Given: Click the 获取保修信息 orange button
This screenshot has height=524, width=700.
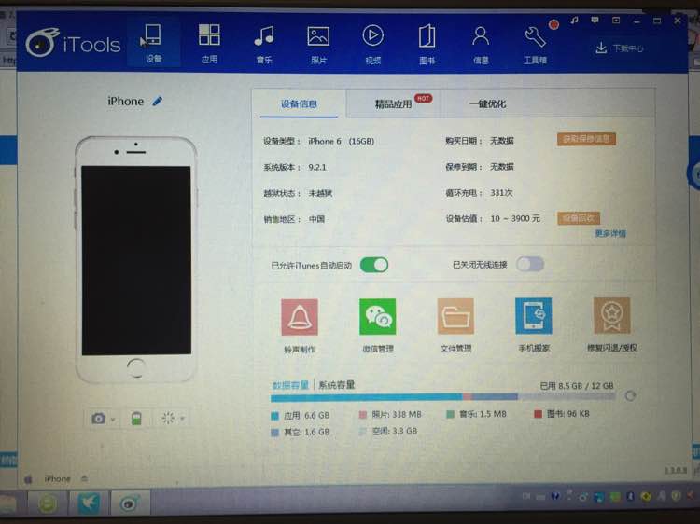Looking at the screenshot, I should point(587,139).
